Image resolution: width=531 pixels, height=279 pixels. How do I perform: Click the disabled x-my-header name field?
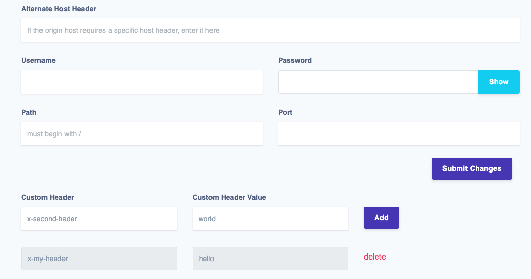[99, 259]
